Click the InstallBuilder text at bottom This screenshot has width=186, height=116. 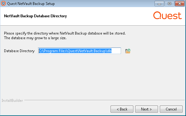click(x=12, y=101)
